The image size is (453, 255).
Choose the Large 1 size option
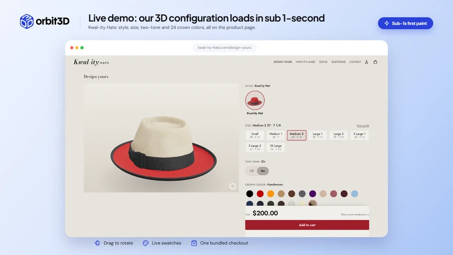click(318, 135)
